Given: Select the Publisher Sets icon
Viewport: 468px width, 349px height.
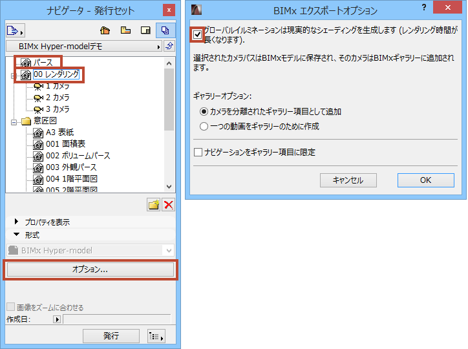Looking at the screenshot, I should coord(165,30).
